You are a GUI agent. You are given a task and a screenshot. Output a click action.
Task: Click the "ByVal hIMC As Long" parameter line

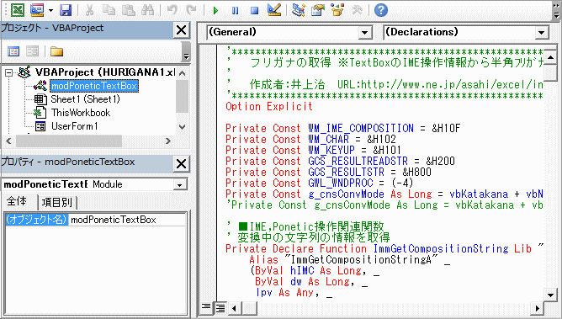coord(315,270)
